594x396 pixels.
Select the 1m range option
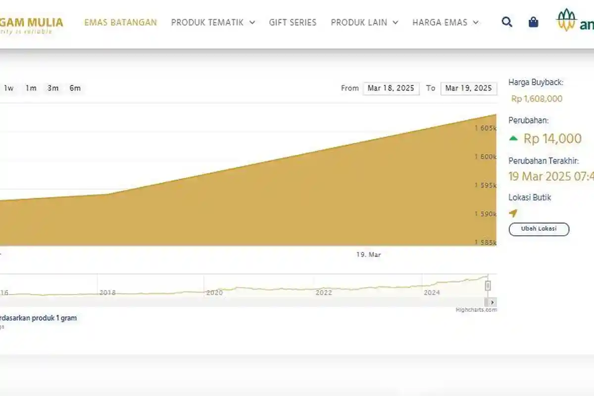click(30, 88)
